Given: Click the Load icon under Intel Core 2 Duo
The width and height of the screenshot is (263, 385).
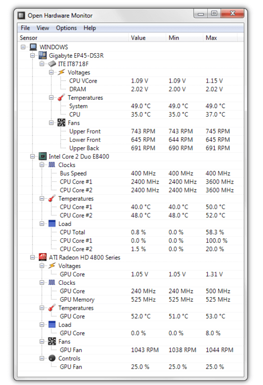Looking at the screenshot, I should coord(51,223).
